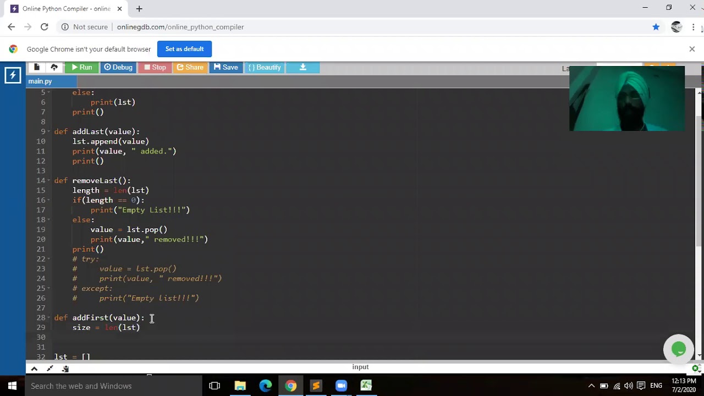Click the download code arrow button
Viewport: 704px width, 396px height.
click(302, 67)
